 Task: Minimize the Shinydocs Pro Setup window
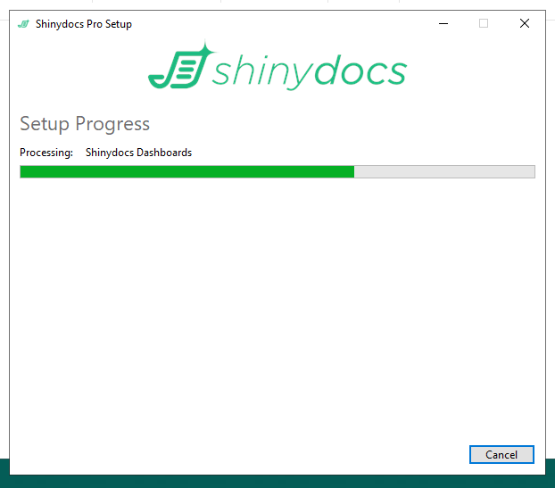(443, 24)
